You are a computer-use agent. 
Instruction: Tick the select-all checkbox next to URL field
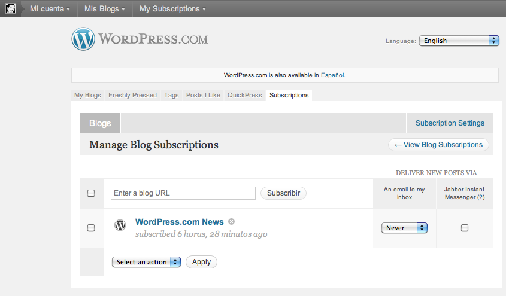tap(91, 193)
